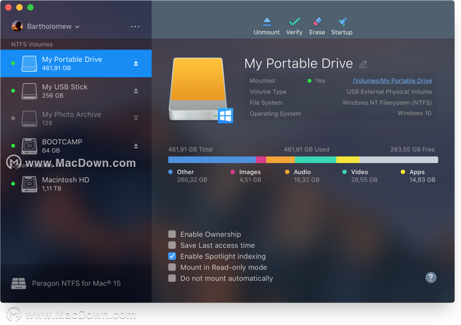This screenshot has height=325, width=461.
Task: Click the USB External Physical Volume value
Action: (x=389, y=91)
